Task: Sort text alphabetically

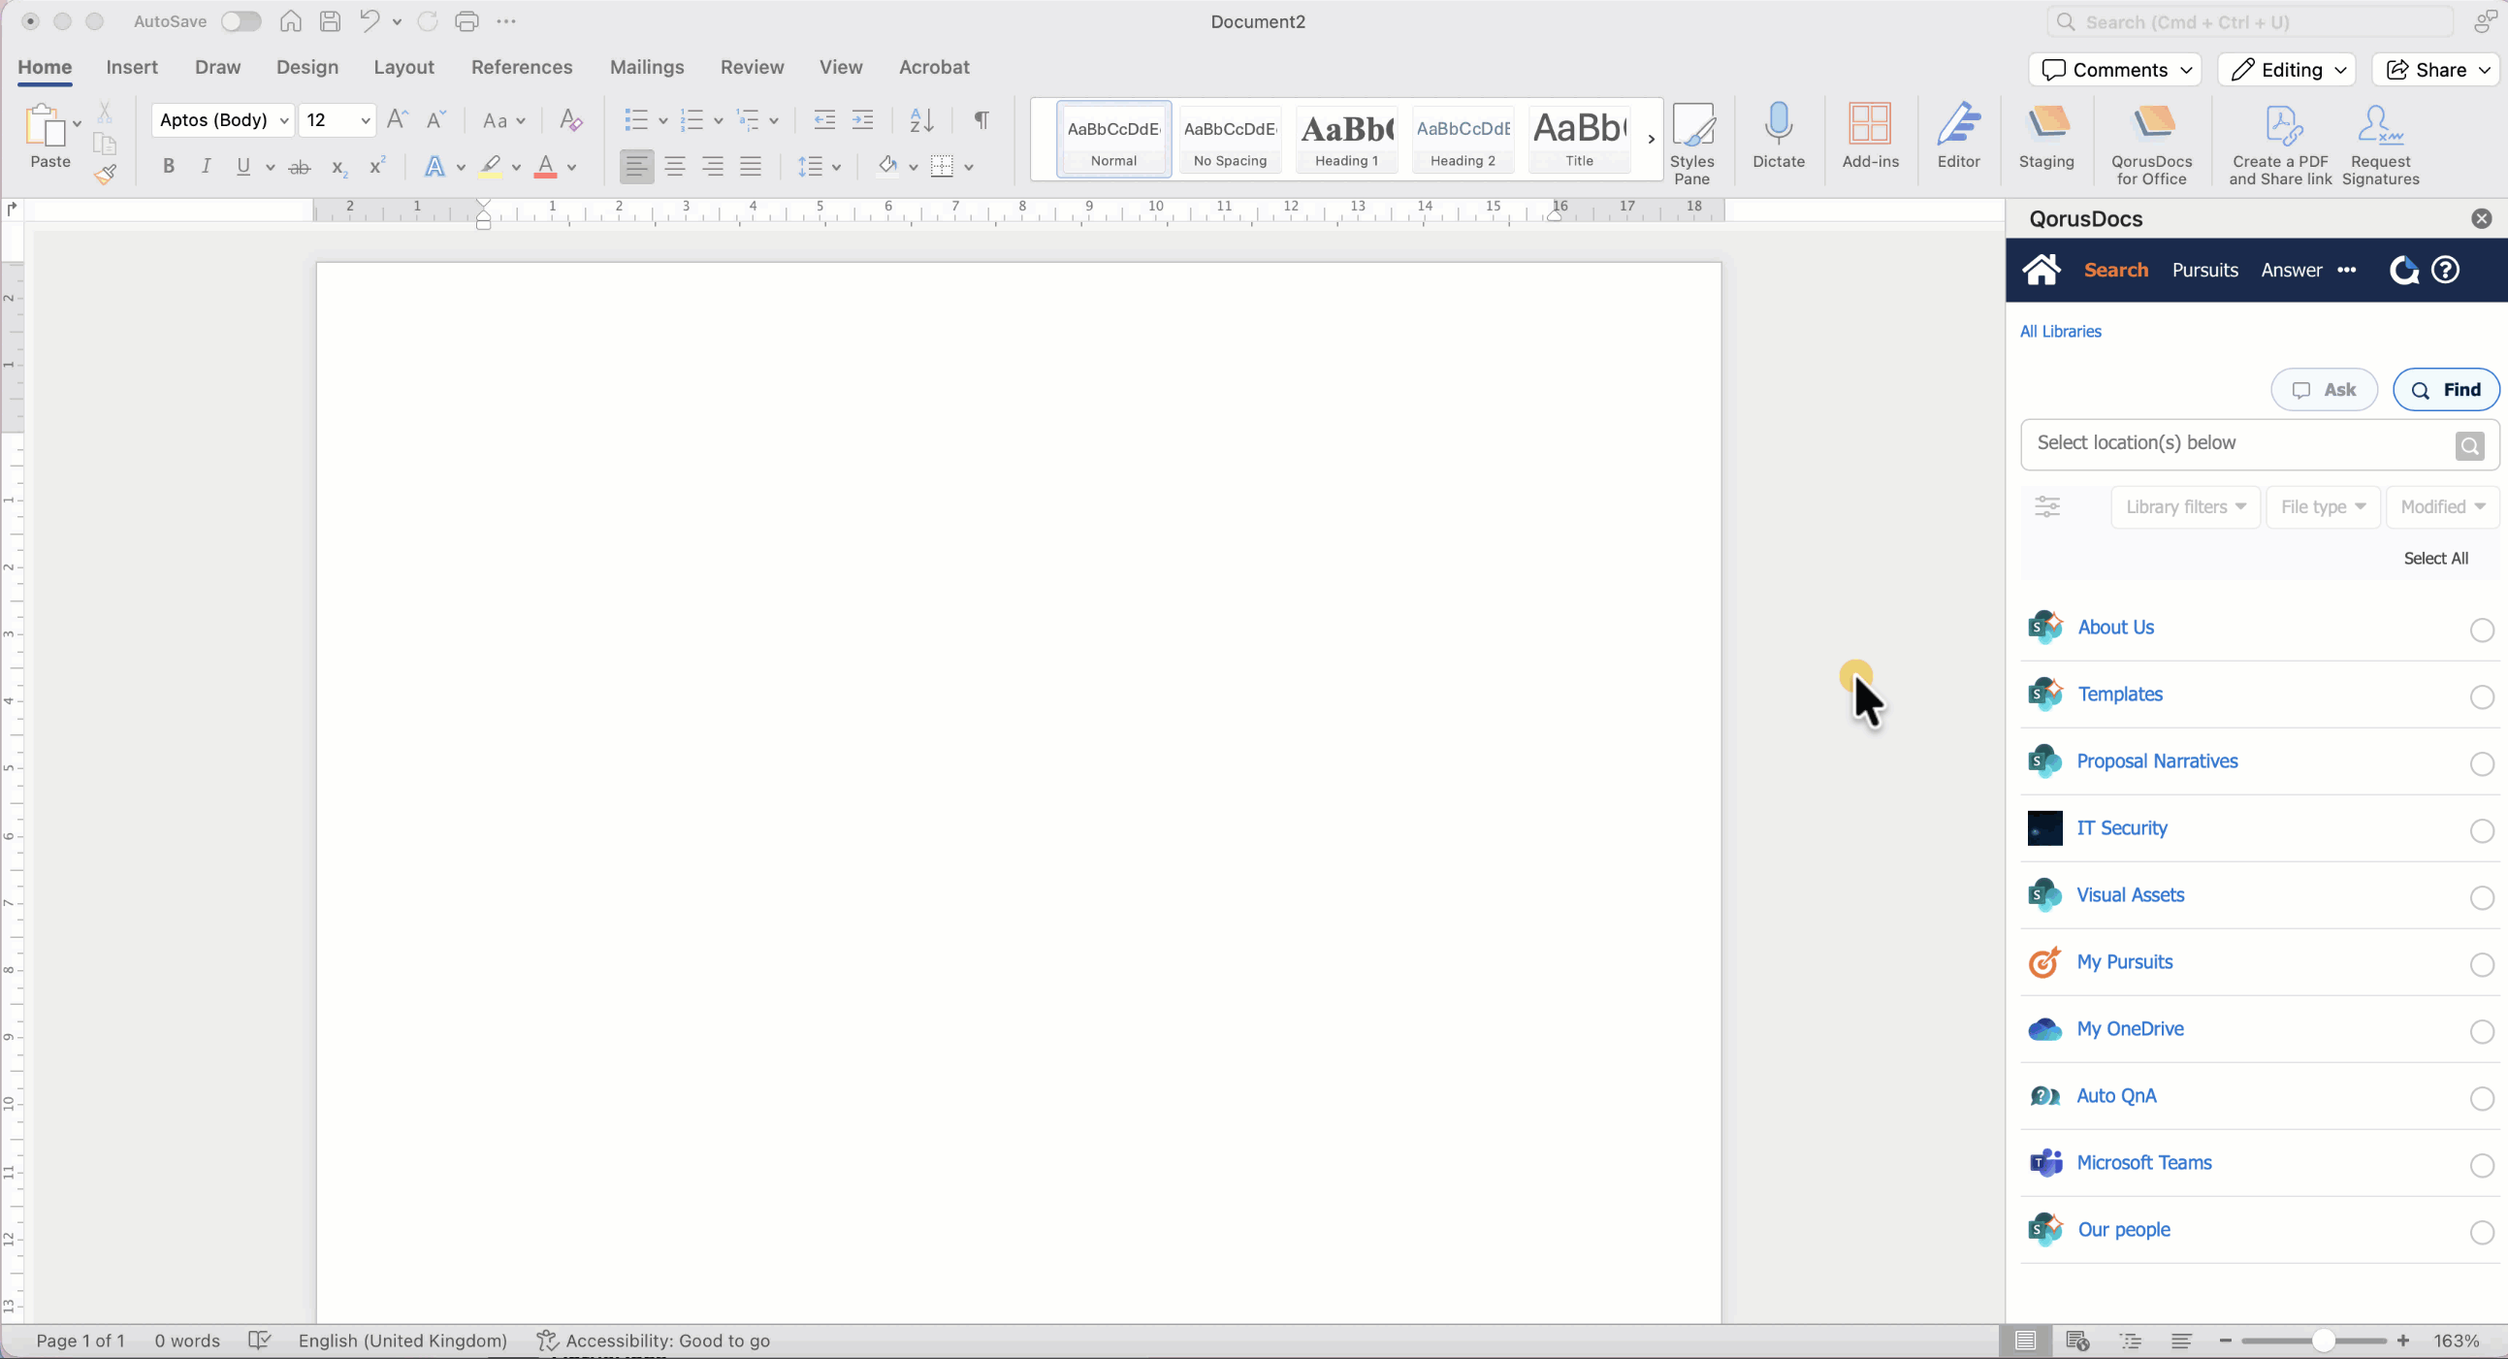Action: click(x=921, y=119)
